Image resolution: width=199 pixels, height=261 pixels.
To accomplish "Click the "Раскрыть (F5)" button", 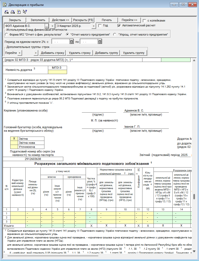I will pos(83,20).
